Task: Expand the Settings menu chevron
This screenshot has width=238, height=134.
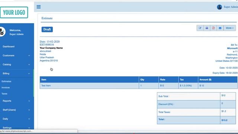Action: [x=29, y=128]
